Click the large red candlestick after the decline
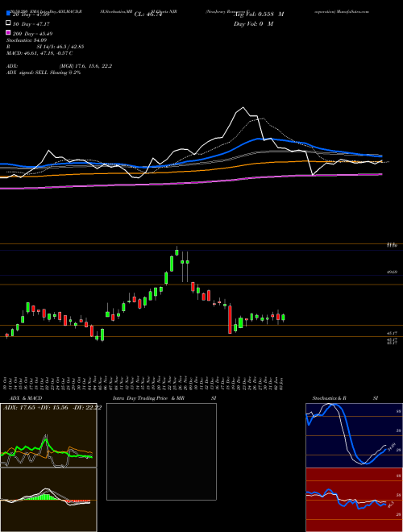403x532 pixels. [230, 320]
